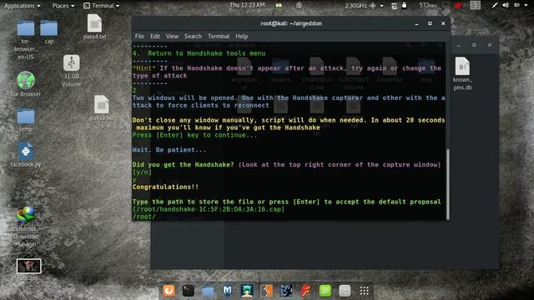Click the terminal title root@kali: ~/airgeddon

click(x=291, y=23)
